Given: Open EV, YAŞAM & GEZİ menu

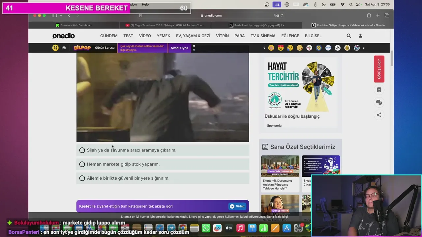Looking at the screenshot, I should 193,36.
